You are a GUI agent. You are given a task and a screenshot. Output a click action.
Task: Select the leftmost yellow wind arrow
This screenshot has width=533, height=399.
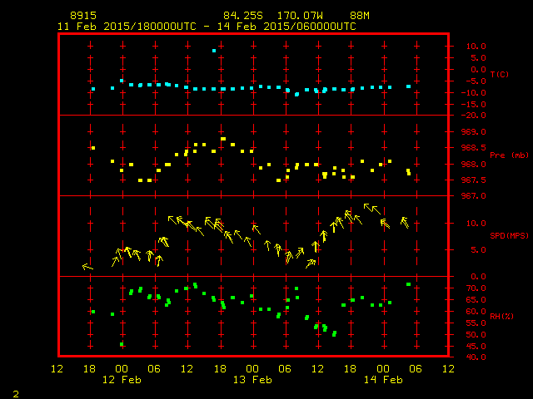pyautogui.click(x=87, y=267)
